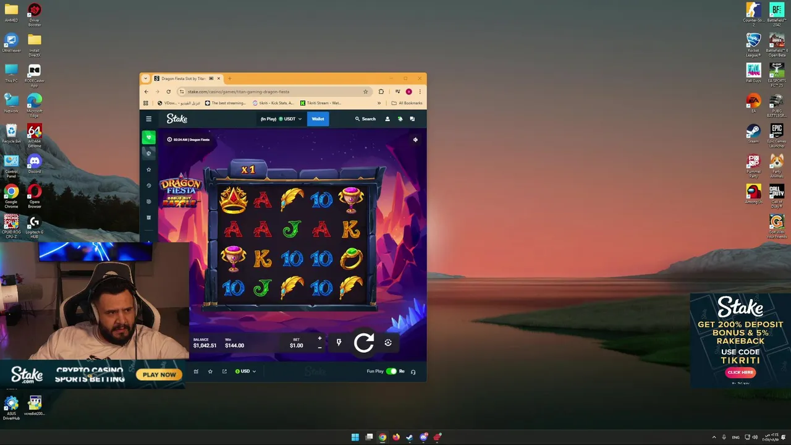Open Rocket League desktop shortcut
The height and width of the screenshot is (445, 791).
(x=753, y=43)
